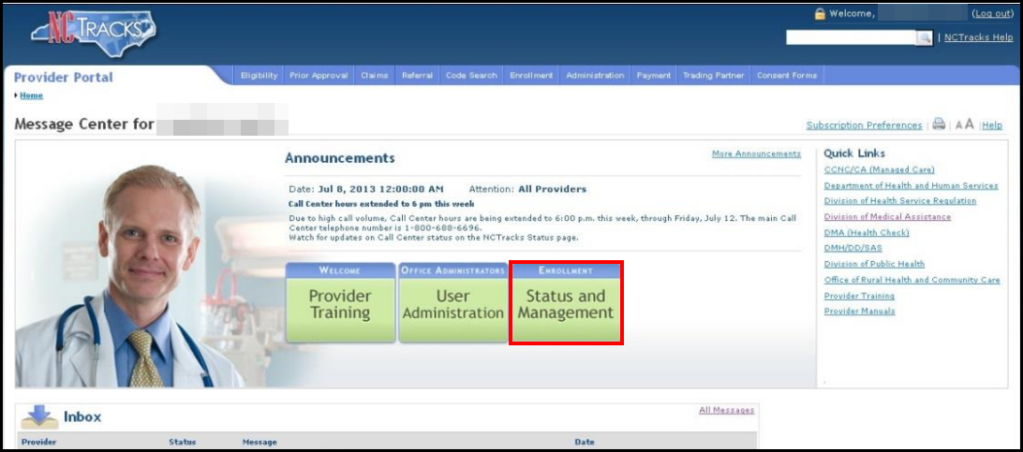The width and height of the screenshot is (1023, 452).
Task: Click the Provider Training tile
Action: pyautogui.click(x=340, y=304)
